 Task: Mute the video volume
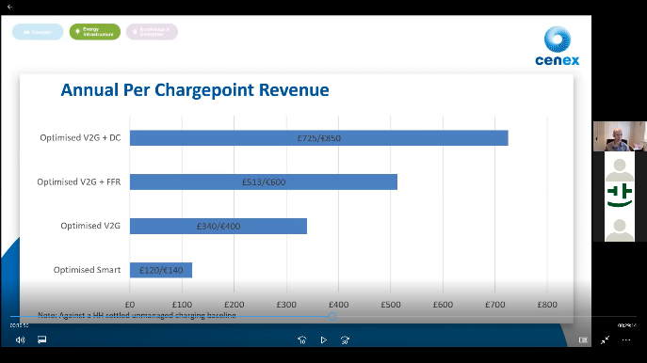click(20, 339)
